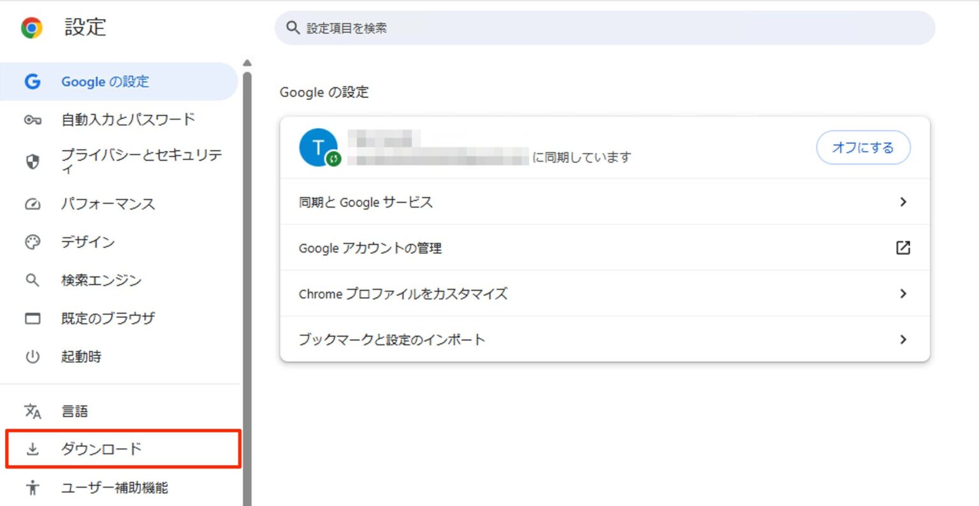
Task: Select the magnifier icon for 検索エンジン
Action: 33,280
